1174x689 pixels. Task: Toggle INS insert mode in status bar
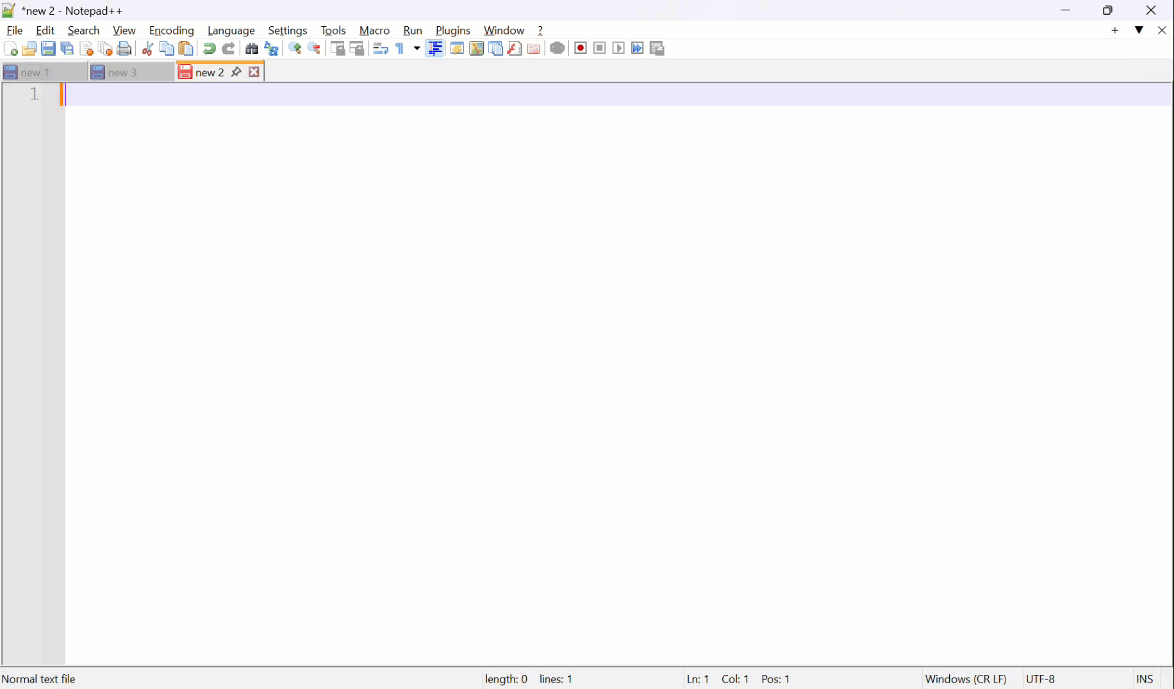point(1145,679)
